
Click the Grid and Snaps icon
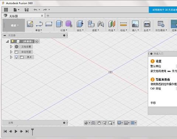coord(126,123)
